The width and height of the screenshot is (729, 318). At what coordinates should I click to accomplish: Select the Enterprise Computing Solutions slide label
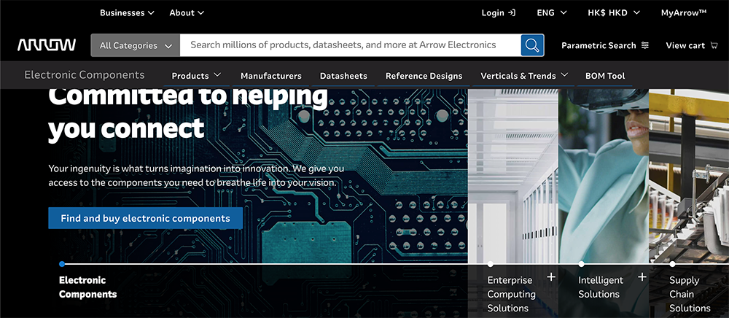(x=512, y=294)
